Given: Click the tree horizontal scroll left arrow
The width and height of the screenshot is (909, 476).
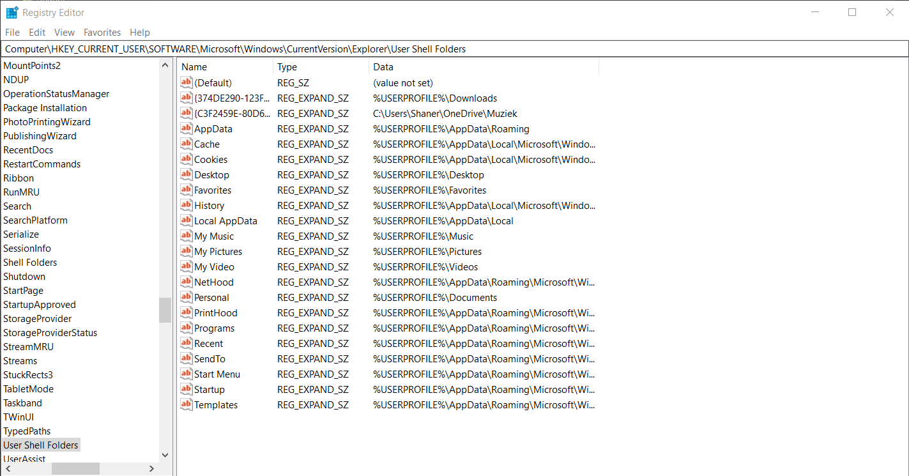Looking at the screenshot, I should 7,468.
